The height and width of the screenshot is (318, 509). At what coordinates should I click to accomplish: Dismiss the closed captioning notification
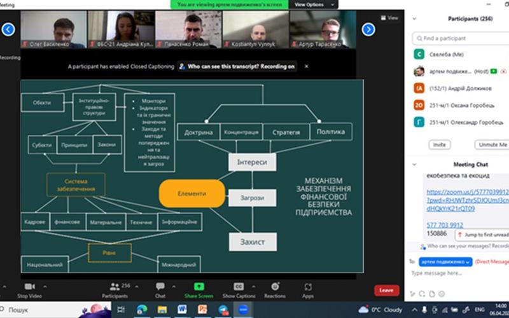307,66
